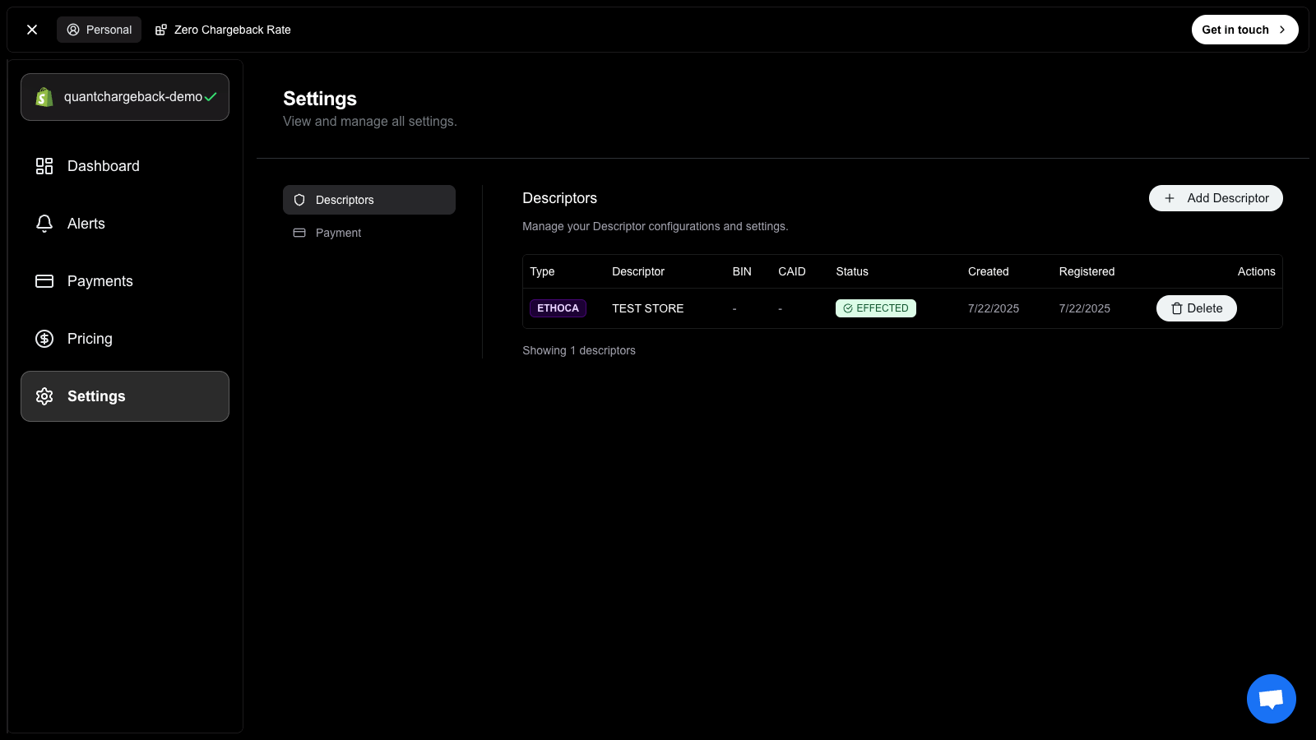Click the Registered column header

pyautogui.click(x=1087, y=271)
